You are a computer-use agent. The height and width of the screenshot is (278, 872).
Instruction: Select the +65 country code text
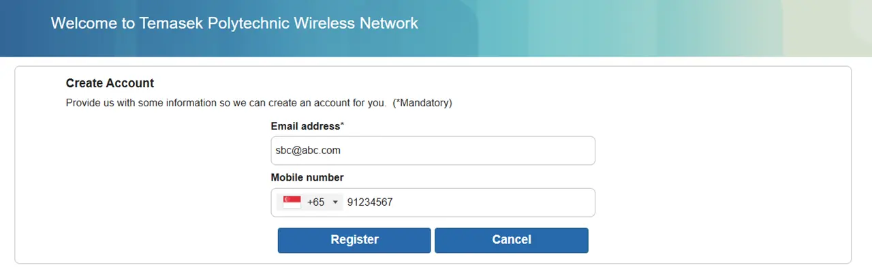[x=315, y=202]
